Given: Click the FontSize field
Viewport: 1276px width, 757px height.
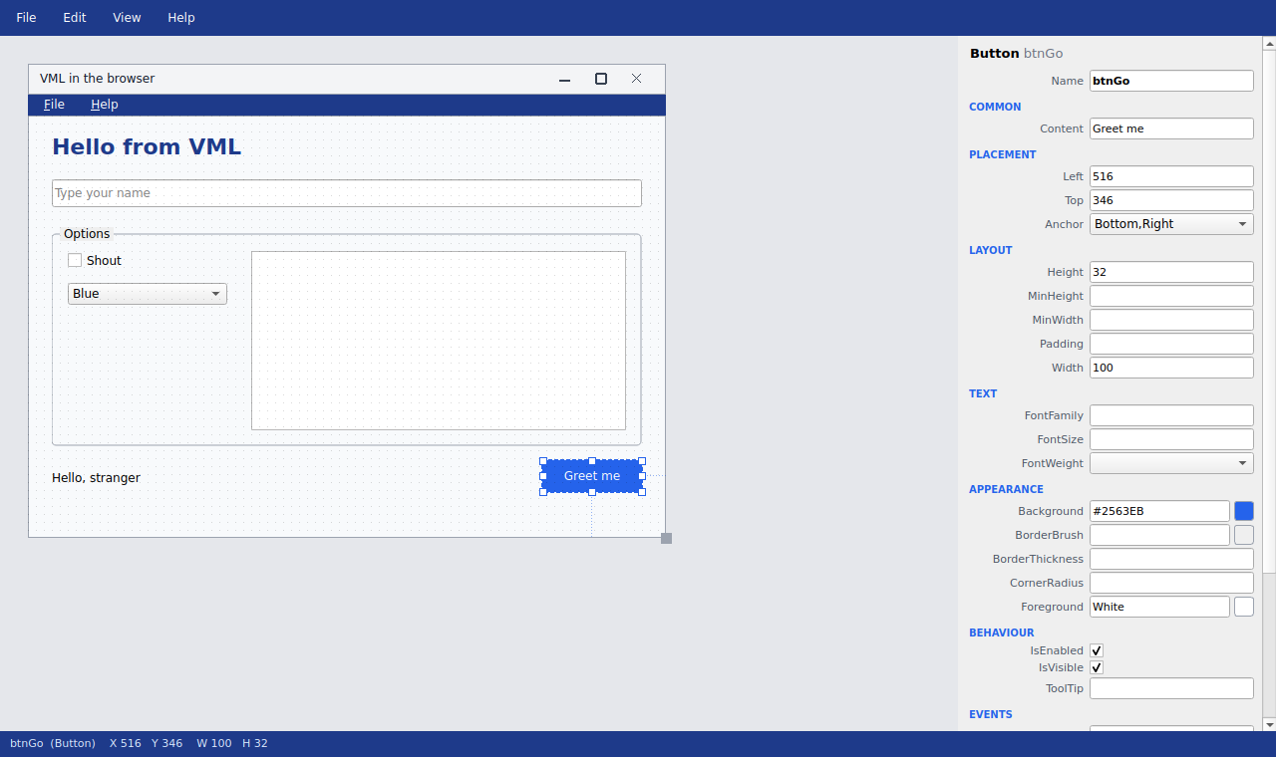Looking at the screenshot, I should (x=1171, y=439).
